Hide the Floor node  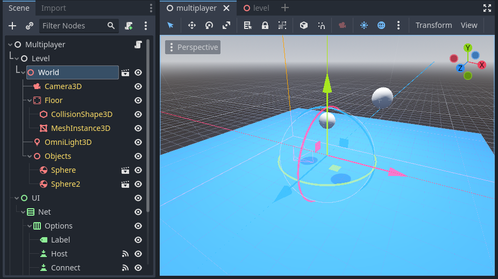click(138, 100)
